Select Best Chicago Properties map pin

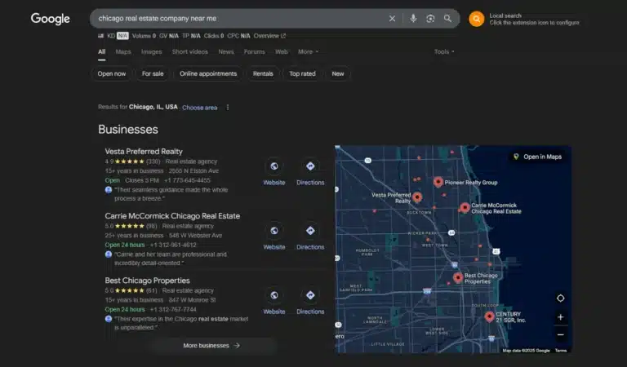coord(458,277)
